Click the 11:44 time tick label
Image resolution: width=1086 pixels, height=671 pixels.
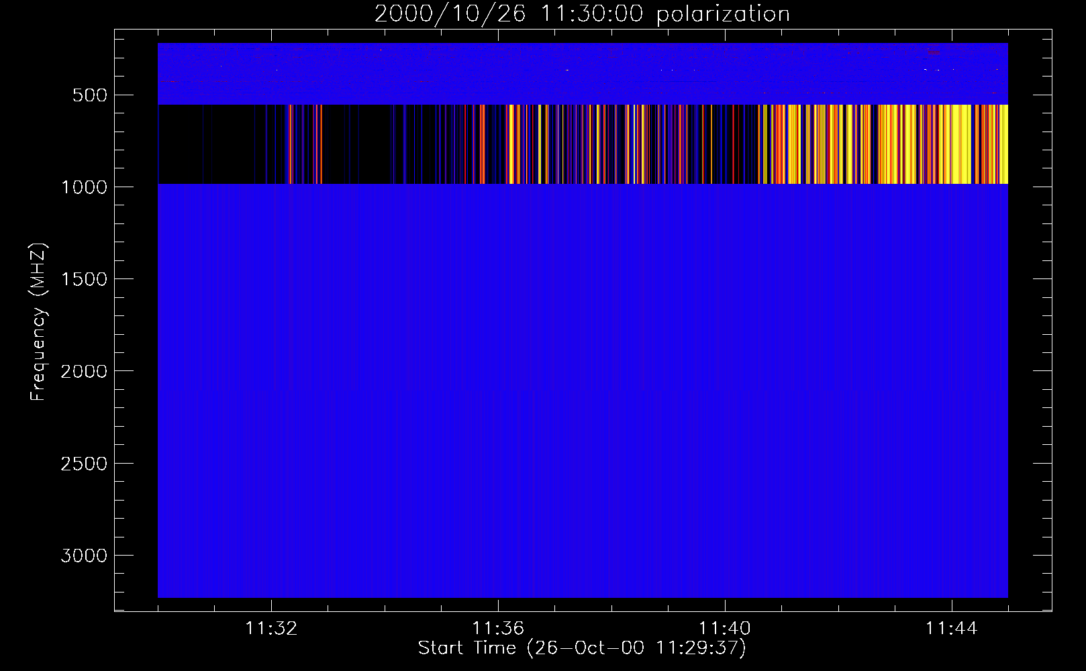(952, 629)
